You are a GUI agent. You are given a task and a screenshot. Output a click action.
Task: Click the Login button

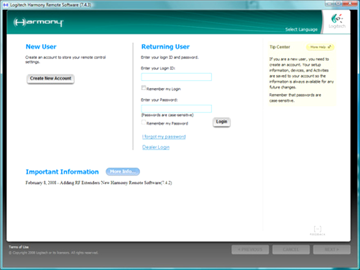pos(221,122)
